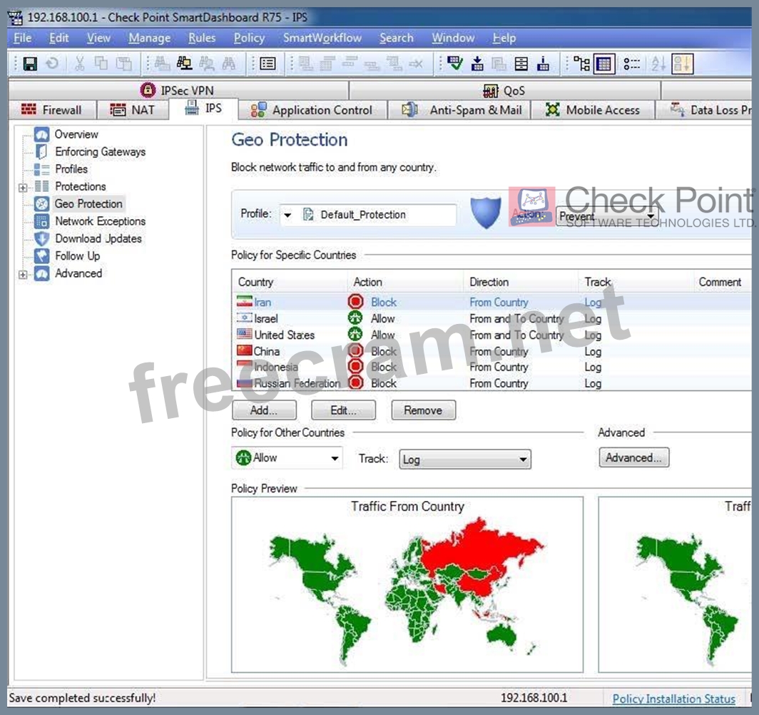Switch to the Application Control tab
The height and width of the screenshot is (715, 759).
(312, 110)
